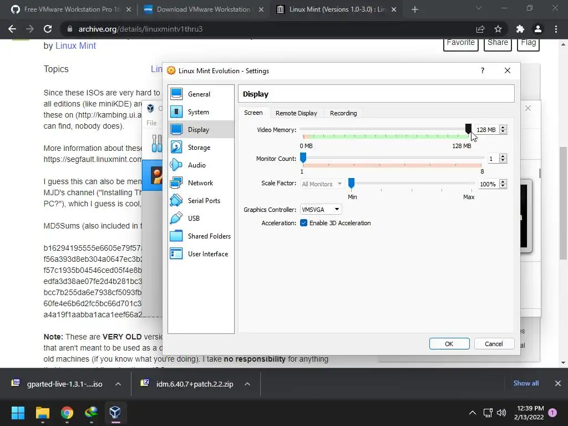Click the Video Memory slider handle
The height and width of the screenshot is (426, 568).
click(x=468, y=128)
